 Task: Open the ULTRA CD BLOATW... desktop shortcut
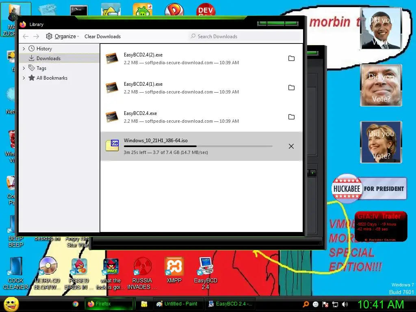(48, 273)
